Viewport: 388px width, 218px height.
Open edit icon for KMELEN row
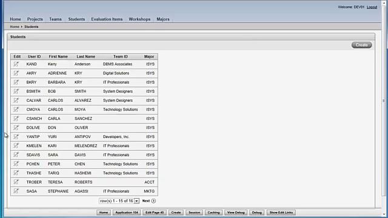16,145
